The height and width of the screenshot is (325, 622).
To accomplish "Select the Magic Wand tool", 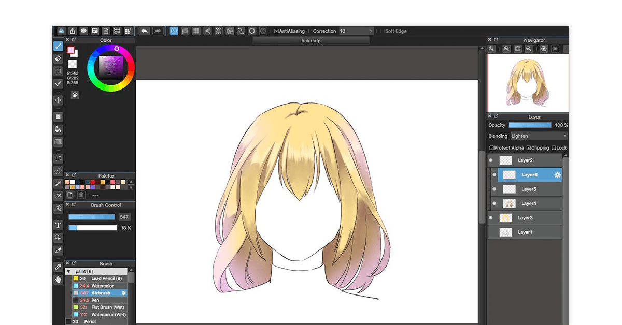I will [59, 184].
